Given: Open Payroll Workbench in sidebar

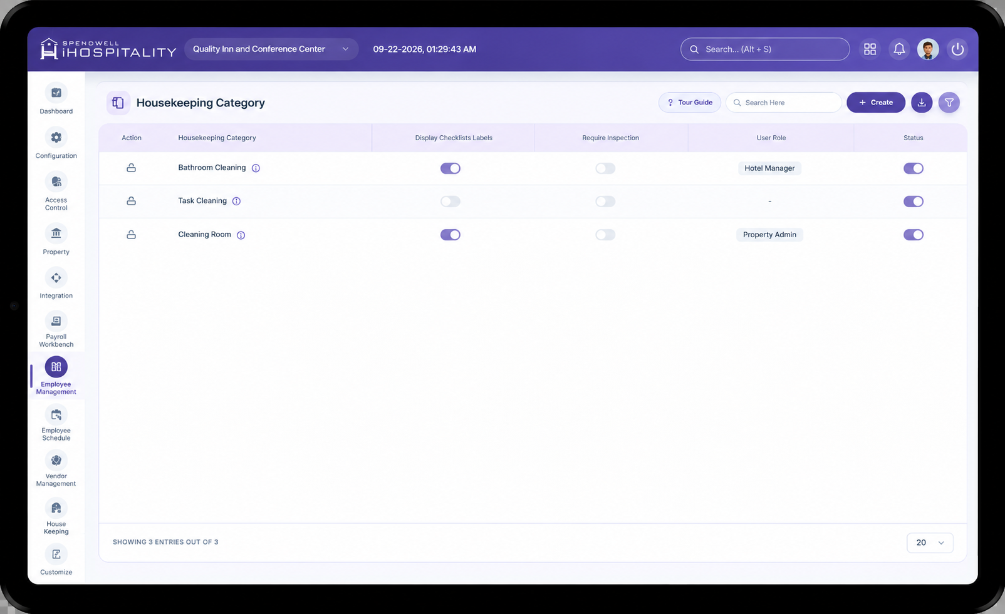Looking at the screenshot, I should click(x=56, y=321).
